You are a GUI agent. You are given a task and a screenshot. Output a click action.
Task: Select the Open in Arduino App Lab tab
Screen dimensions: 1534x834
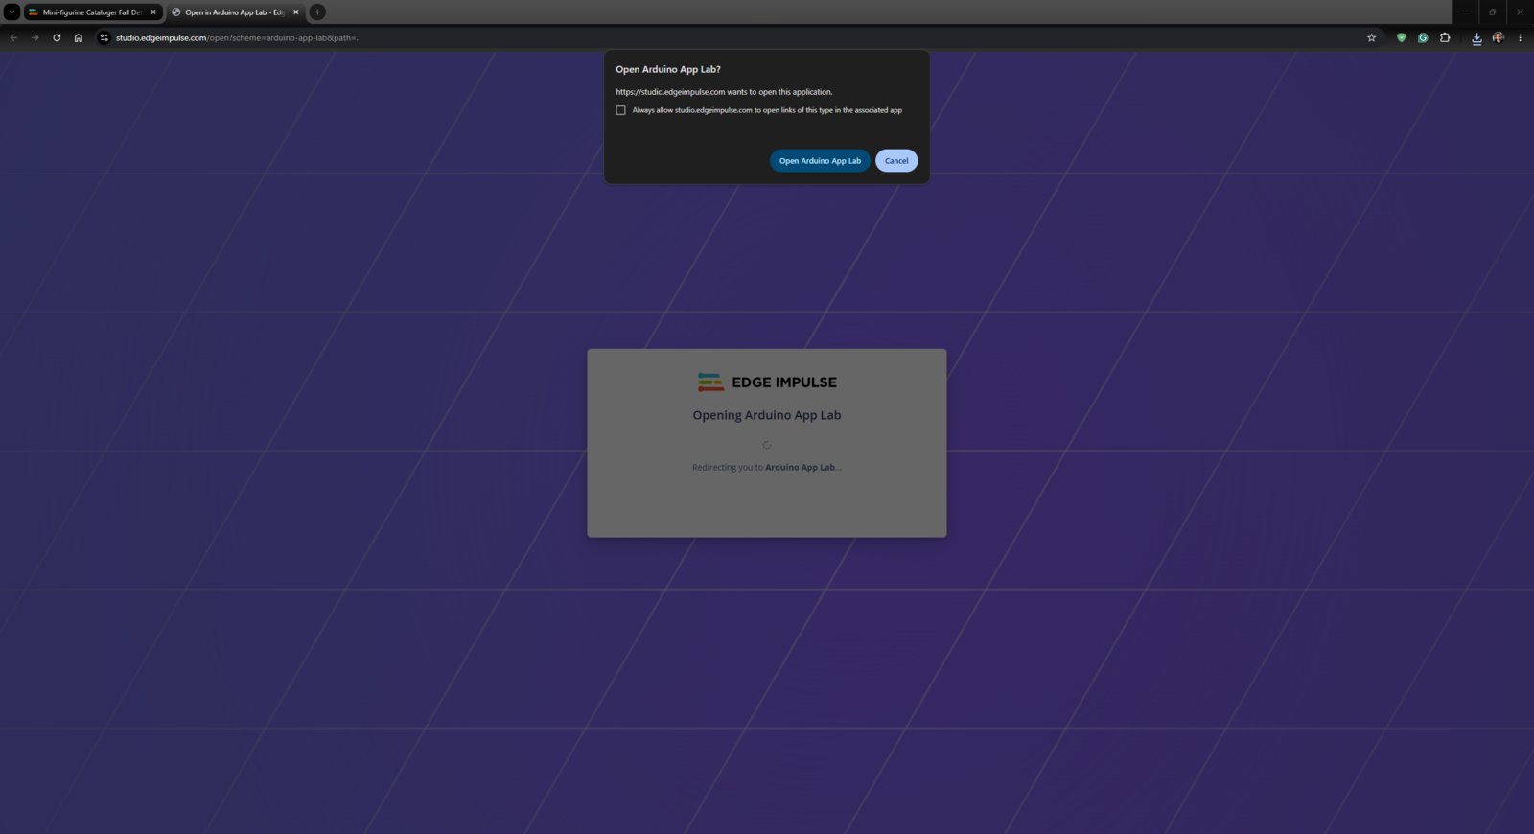(x=235, y=12)
